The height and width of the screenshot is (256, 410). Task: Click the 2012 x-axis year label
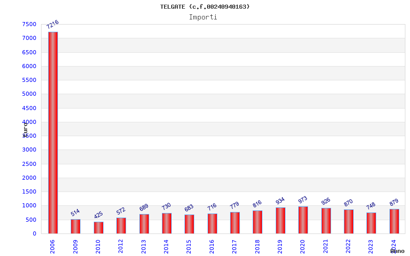pos(120,247)
